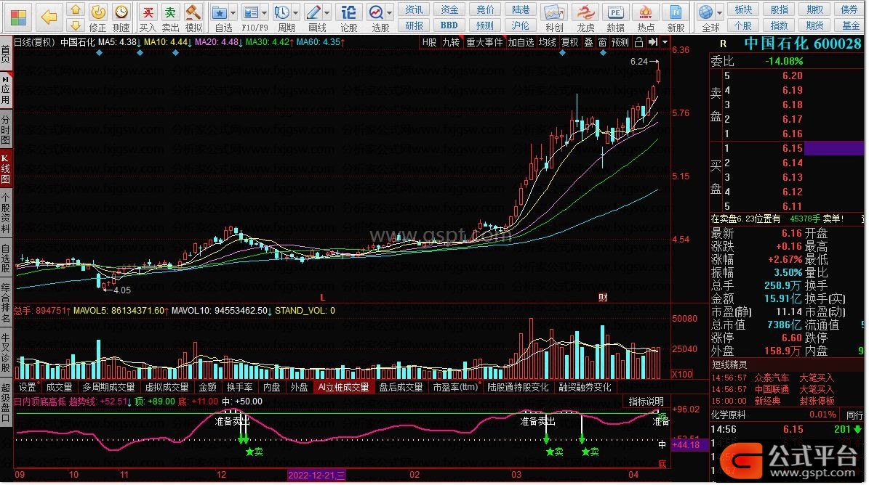Open the 数据 PE data icon
This screenshot has height=485, width=869.
coord(615,17)
